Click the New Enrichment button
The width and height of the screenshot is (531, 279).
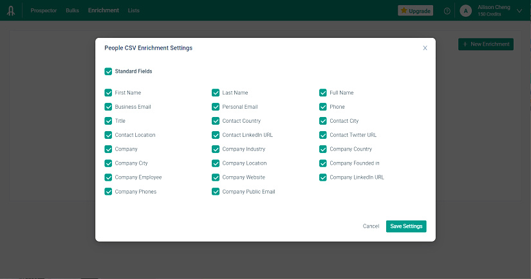(x=486, y=44)
